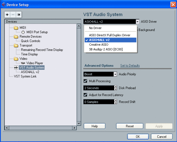Screen dimensions: 177x142
Task: Click the OK button
Action: tap(138, 137)
